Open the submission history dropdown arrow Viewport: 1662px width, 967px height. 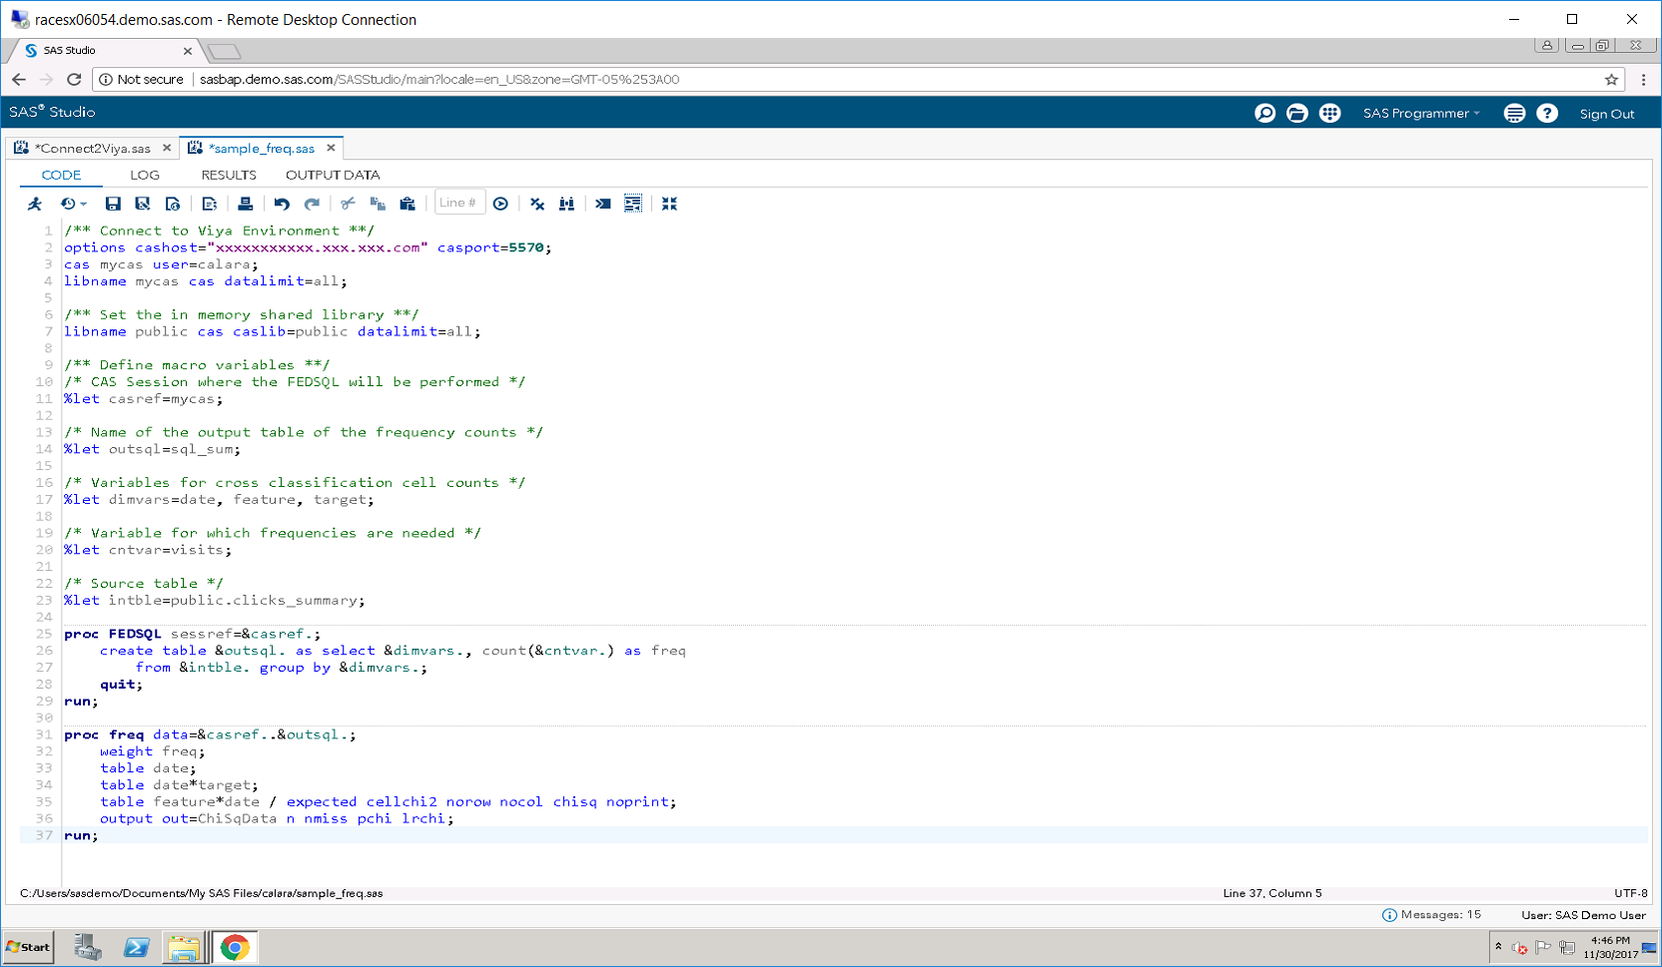point(83,205)
